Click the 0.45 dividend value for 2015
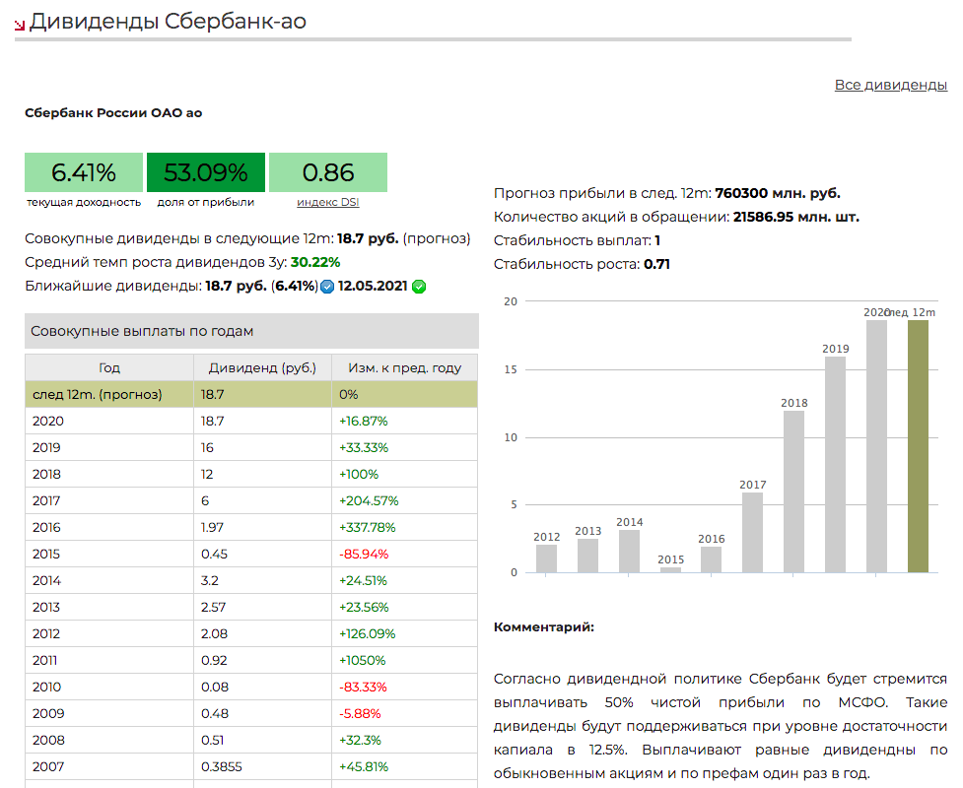 pos(214,555)
